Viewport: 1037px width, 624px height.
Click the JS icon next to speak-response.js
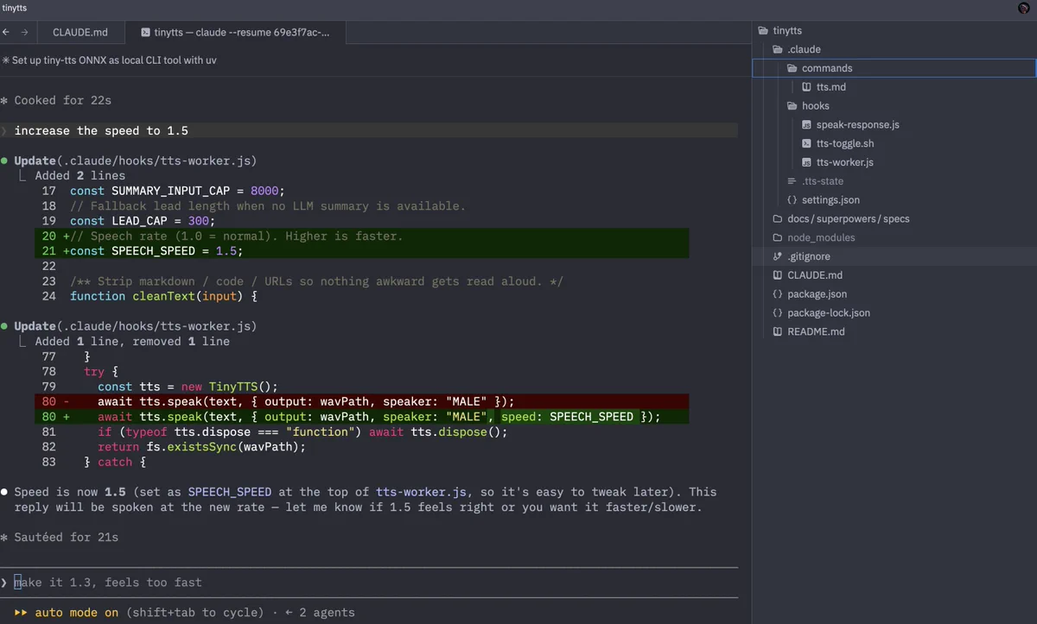coord(806,125)
